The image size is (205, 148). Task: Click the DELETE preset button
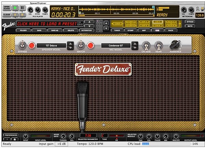pyautogui.click(x=71, y=30)
